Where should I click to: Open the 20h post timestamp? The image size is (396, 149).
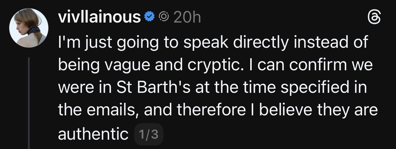(x=187, y=18)
